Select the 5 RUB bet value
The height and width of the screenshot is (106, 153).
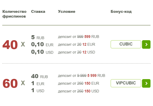tap(38, 37)
